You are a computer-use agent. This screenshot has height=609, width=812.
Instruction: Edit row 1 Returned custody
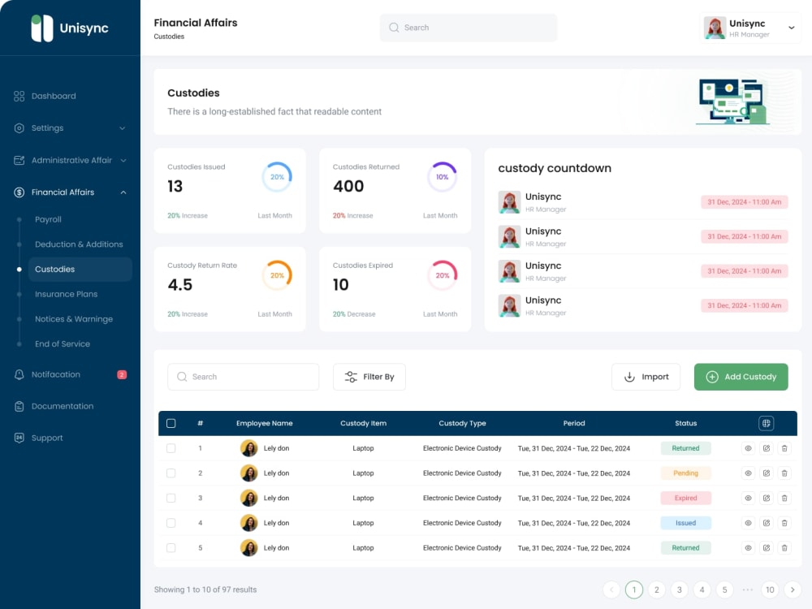tap(767, 448)
